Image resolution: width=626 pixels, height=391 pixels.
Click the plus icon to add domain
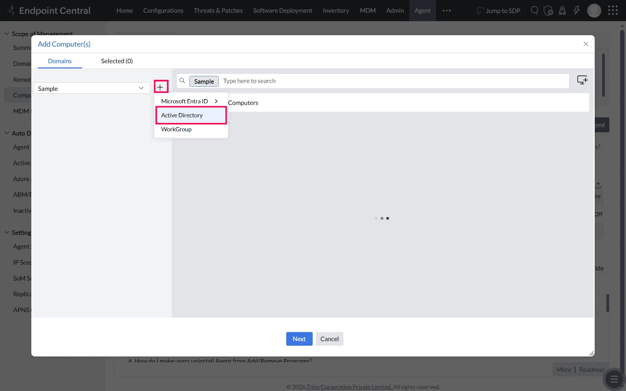[160, 87]
